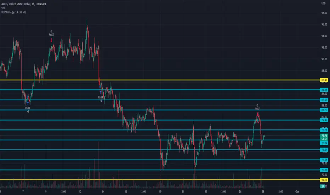Select the Vol indicator label
The height and width of the screenshot is (195, 330).
(x=3, y=8)
